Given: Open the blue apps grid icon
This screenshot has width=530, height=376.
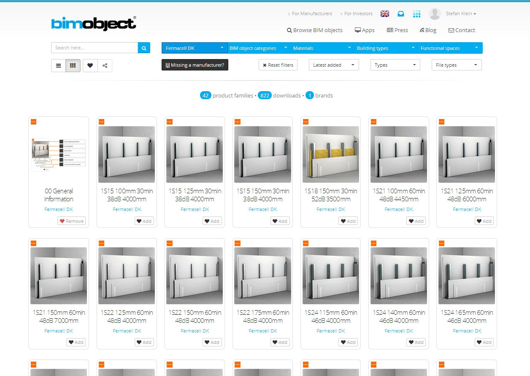Looking at the screenshot, I should point(416,14).
